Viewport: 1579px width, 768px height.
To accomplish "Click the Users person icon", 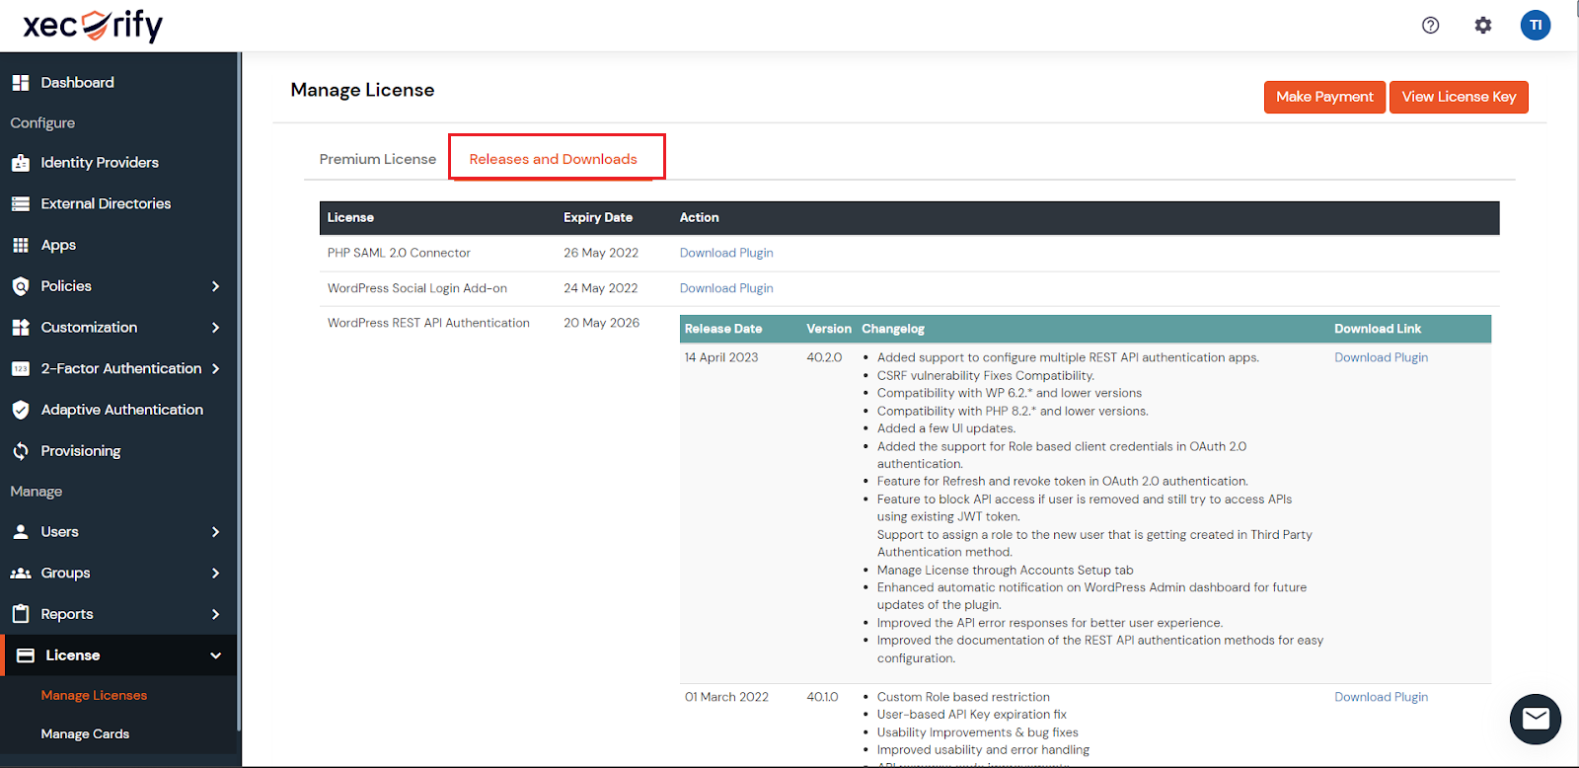I will click(20, 532).
